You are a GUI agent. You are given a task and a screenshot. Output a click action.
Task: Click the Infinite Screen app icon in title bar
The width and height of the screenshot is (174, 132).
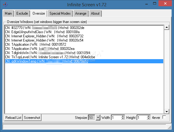point(5,4)
